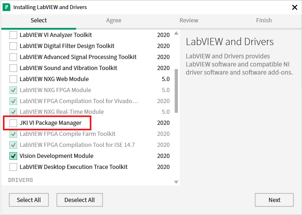
Task: Click the Deselect All button
Action: coord(79,200)
